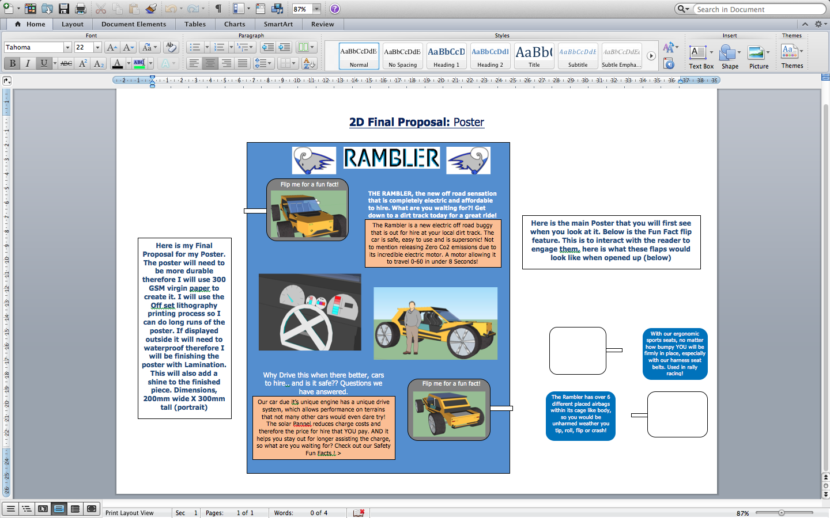Activate the Print icon in the toolbar
Viewport: 830px width, 518px height.
(81, 9)
